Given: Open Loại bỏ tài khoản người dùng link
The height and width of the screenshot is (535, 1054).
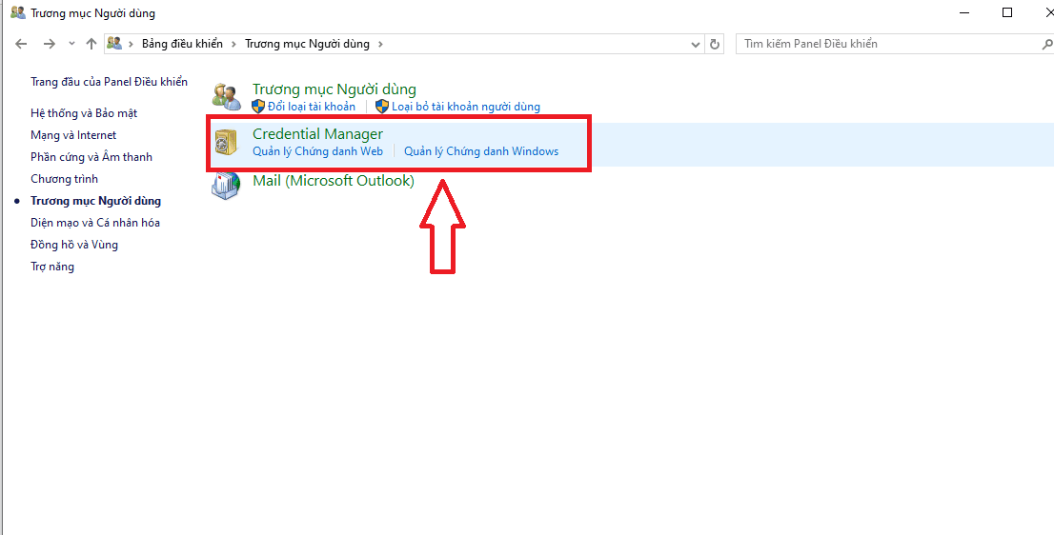Looking at the screenshot, I should pyautogui.click(x=466, y=107).
